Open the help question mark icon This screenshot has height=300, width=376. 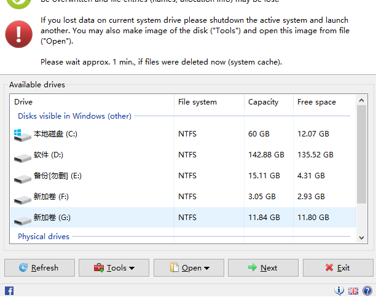pos(367,291)
